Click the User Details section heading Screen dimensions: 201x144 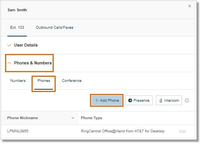[26, 45]
